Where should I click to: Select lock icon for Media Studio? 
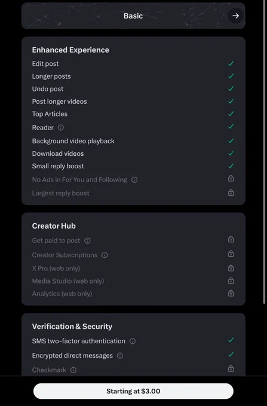point(231,281)
